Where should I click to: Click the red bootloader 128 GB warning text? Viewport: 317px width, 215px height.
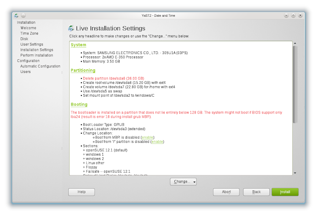click(x=176, y=114)
